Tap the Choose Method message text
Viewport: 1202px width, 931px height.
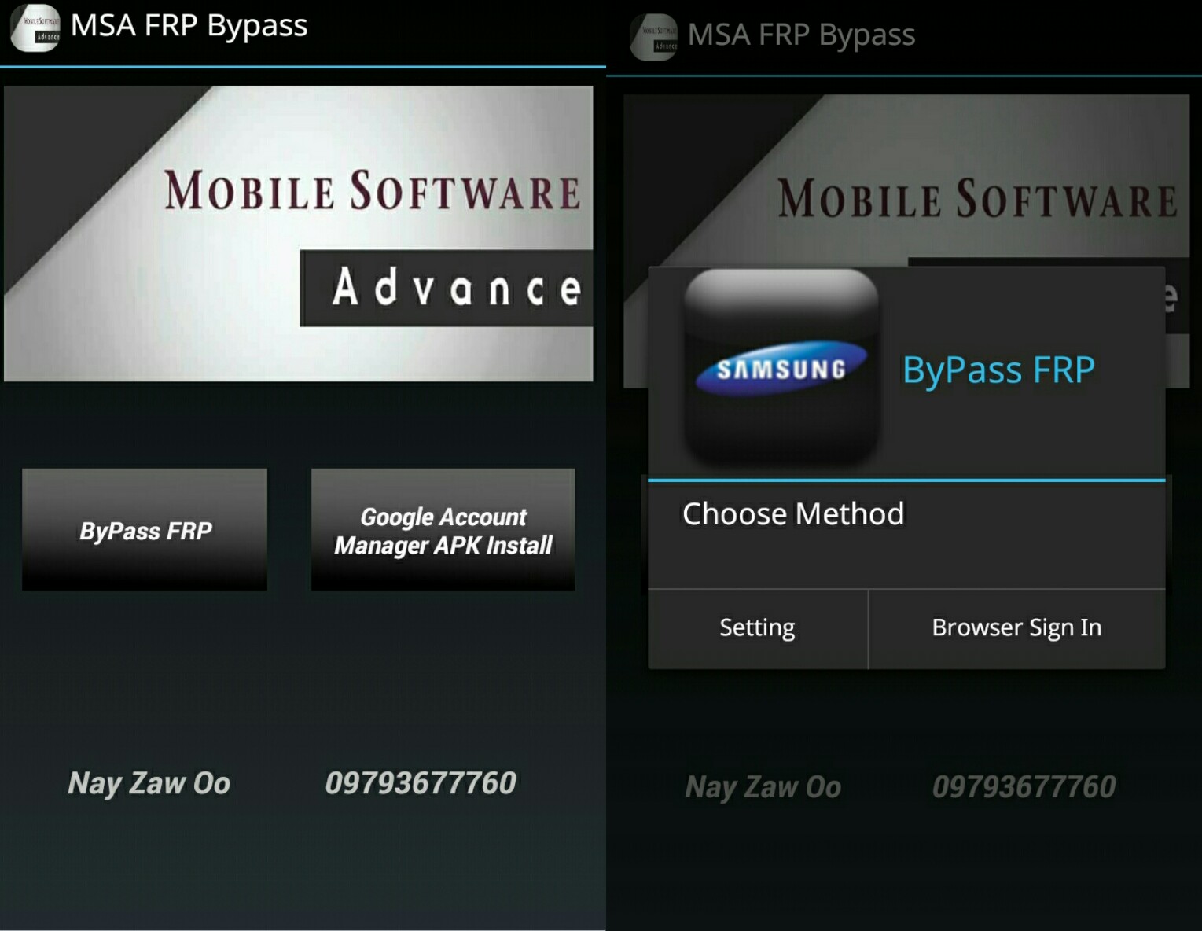point(793,514)
